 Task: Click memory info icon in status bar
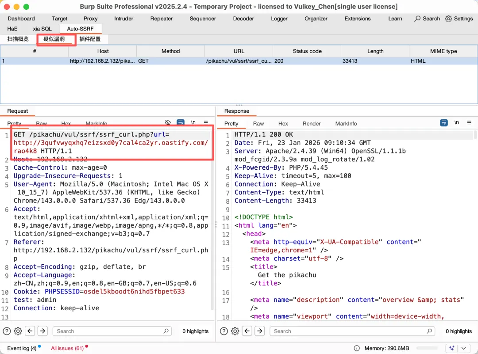pyautogui.click(x=357, y=348)
